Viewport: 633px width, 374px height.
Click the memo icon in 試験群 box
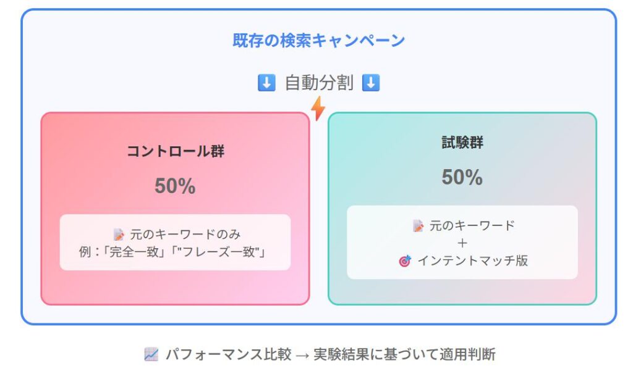(418, 226)
